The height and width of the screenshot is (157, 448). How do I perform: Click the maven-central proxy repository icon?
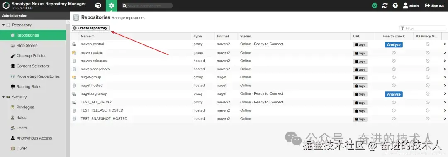74,44
